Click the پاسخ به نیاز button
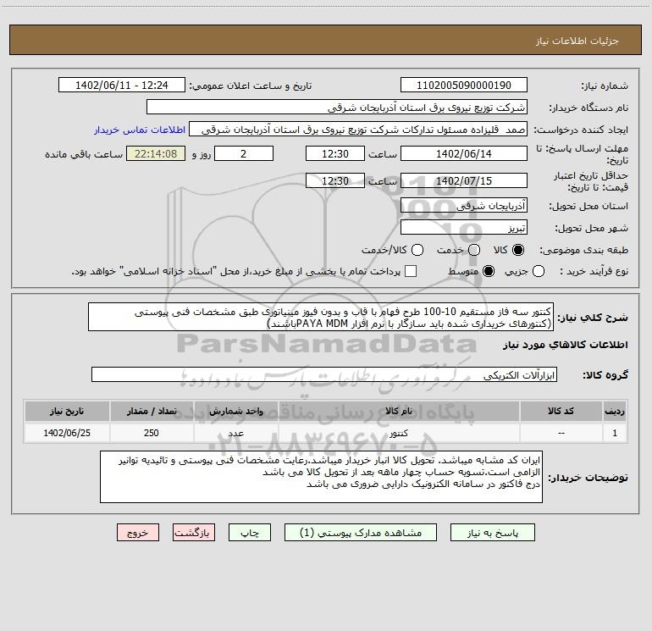The image size is (652, 631). click(x=493, y=533)
